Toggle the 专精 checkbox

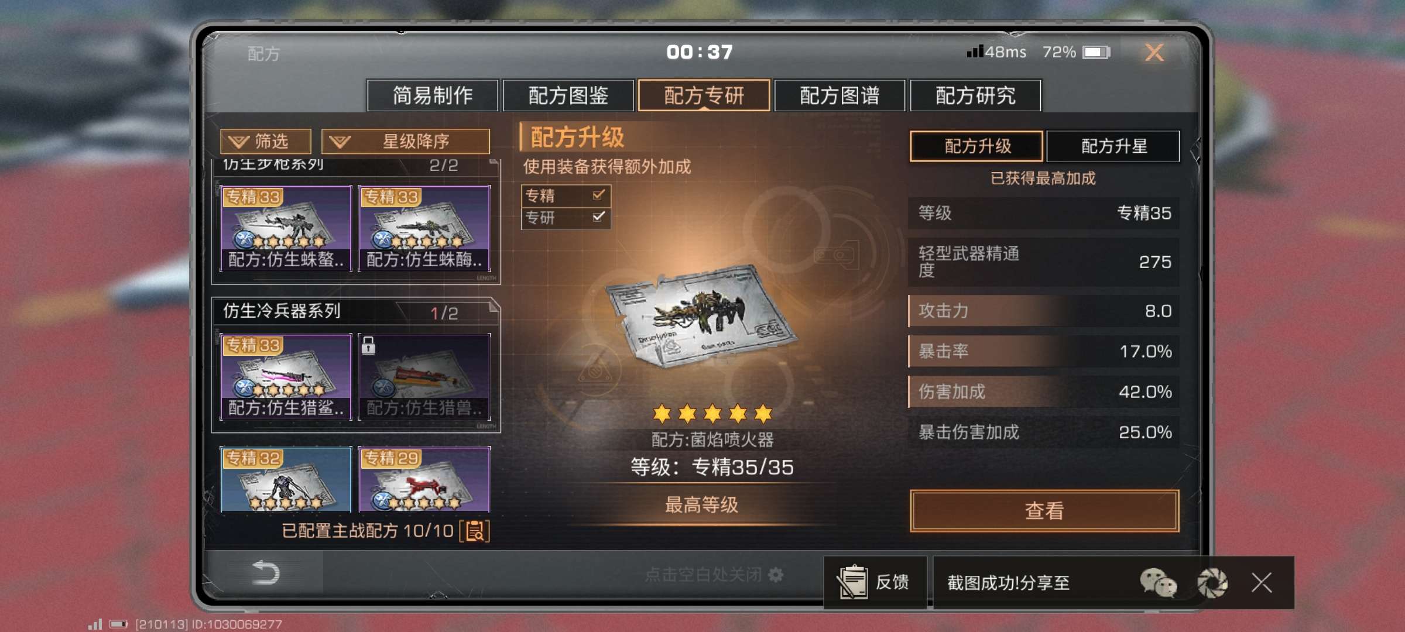click(x=598, y=195)
